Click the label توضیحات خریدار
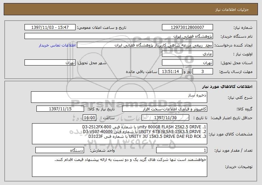Viewport: 262px width, 185px height. pos(239,167)
